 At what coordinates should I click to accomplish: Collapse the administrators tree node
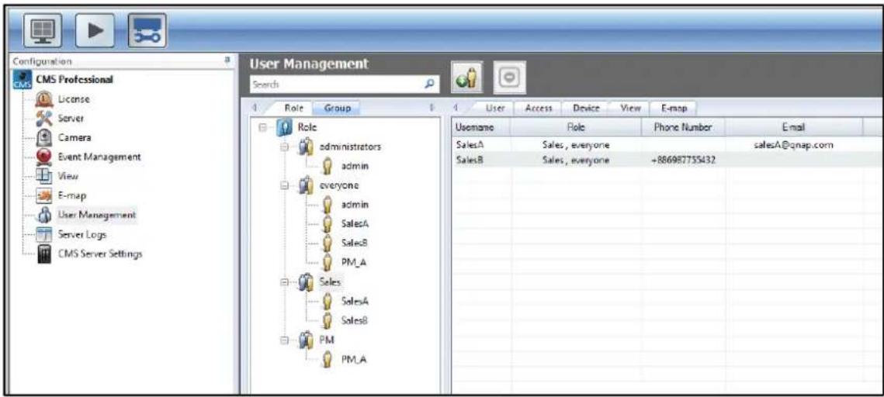click(x=286, y=147)
